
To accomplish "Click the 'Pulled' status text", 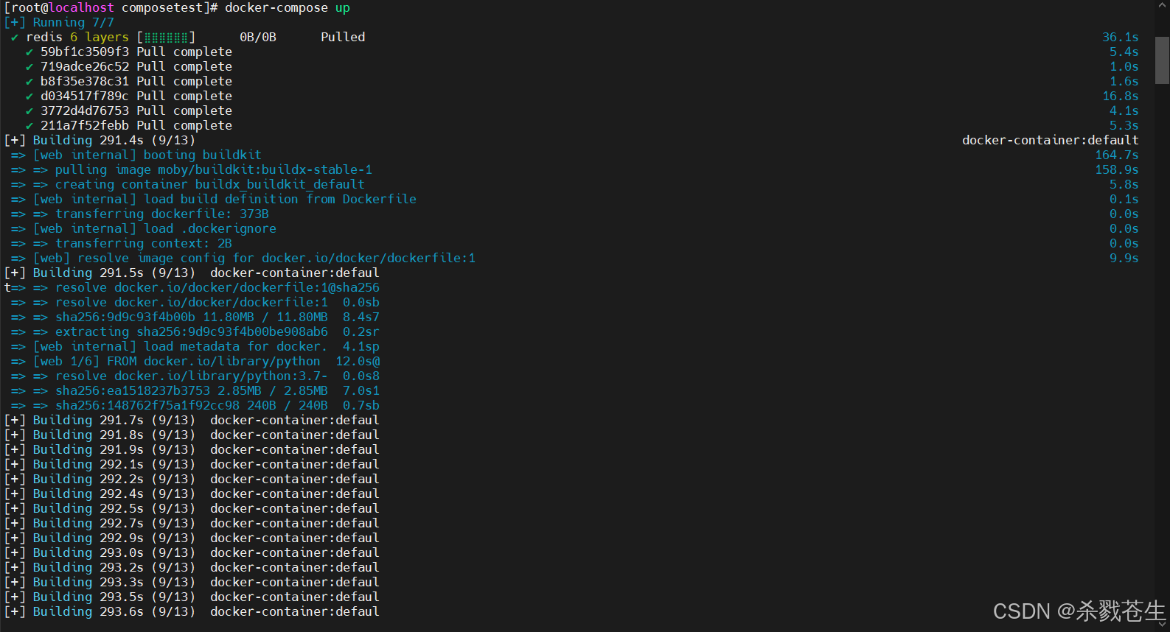I will 343,37.
